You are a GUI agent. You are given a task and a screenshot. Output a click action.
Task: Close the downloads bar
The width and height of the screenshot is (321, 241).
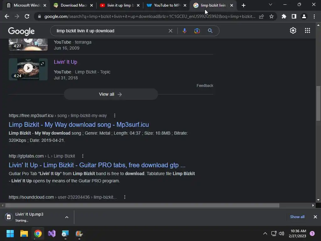click(x=315, y=217)
